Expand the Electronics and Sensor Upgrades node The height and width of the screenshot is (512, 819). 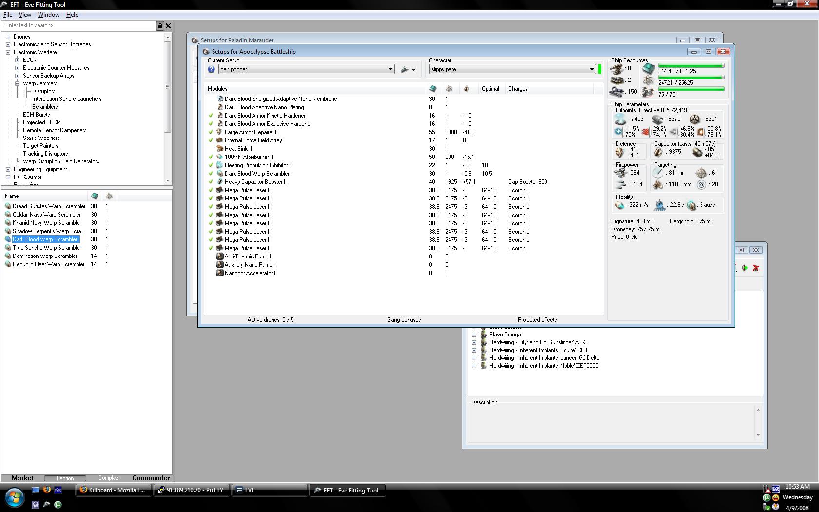point(8,44)
